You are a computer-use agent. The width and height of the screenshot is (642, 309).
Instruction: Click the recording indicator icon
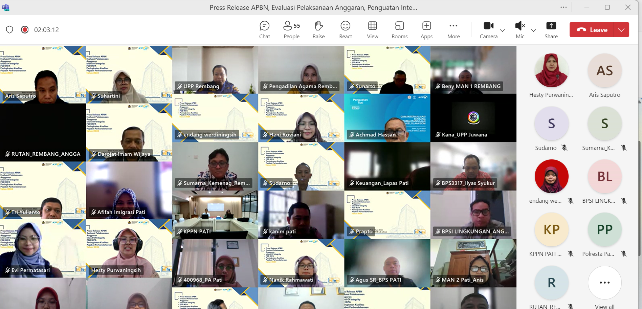coord(25,30)
